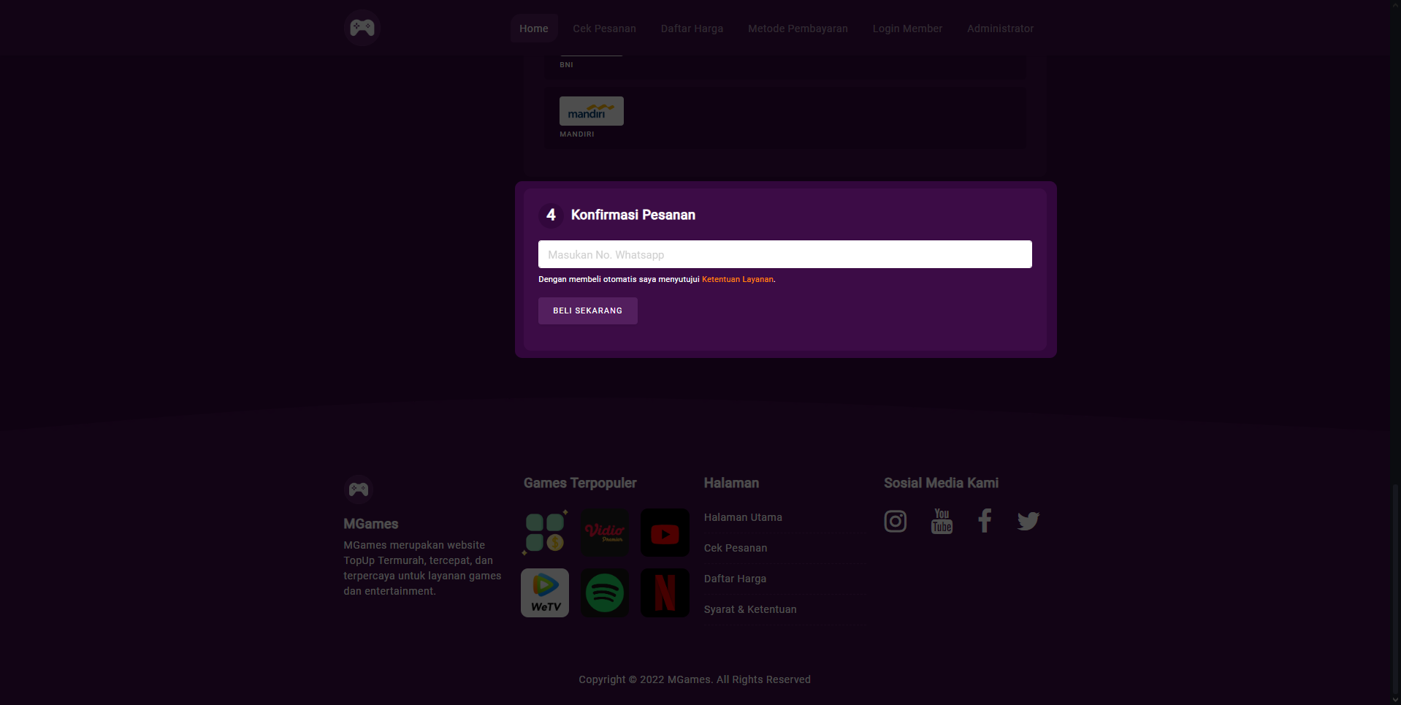Visit Halaman Utama footer link
The height and width of the screenshot is (705, 1401).
click(x=743, y=517)
